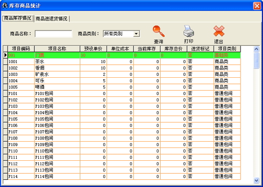Select row code 1003
Screen dimensions: 263x187
21,74
